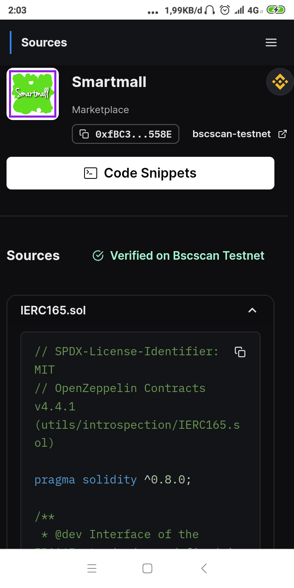Click the pragma solidity code line
Viewport: 294px width, 588px height.
point(113,479)
